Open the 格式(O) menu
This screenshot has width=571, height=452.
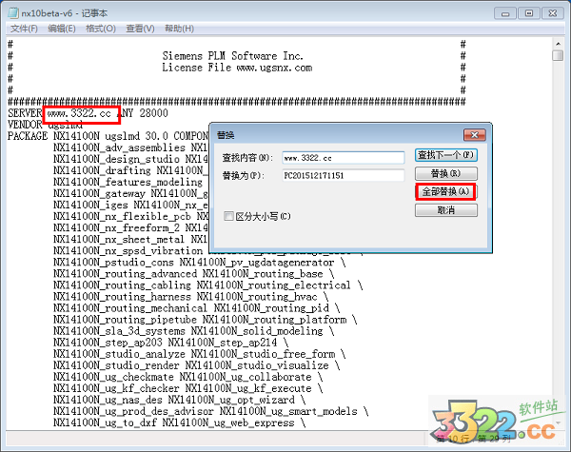(x=101, y=29)
